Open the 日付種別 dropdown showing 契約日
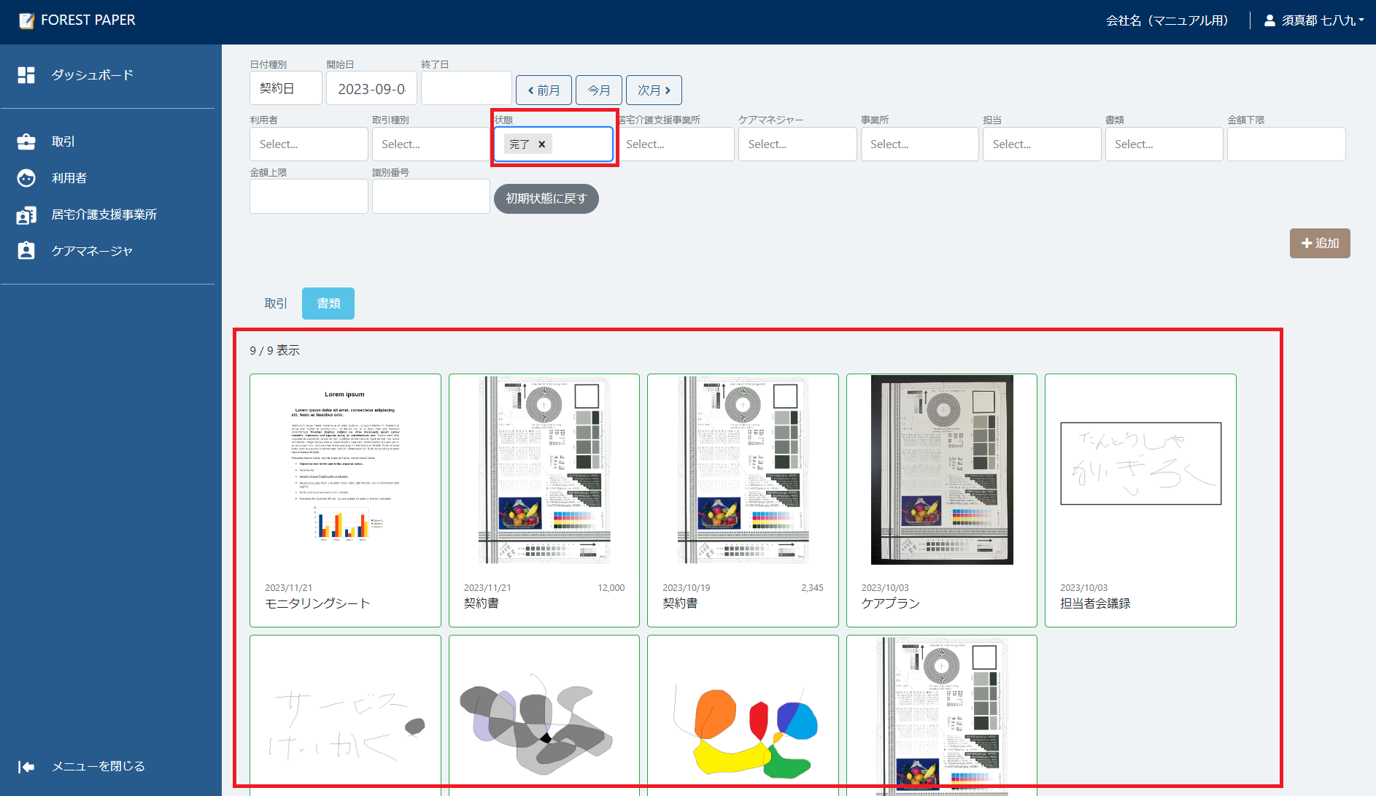 click(285, 88)
